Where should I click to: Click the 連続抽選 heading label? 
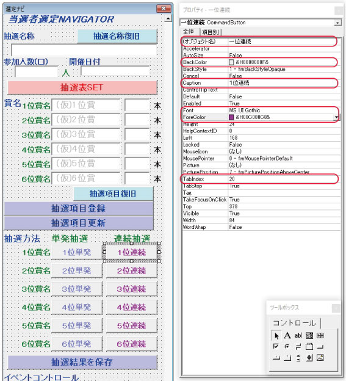[132, 239]
